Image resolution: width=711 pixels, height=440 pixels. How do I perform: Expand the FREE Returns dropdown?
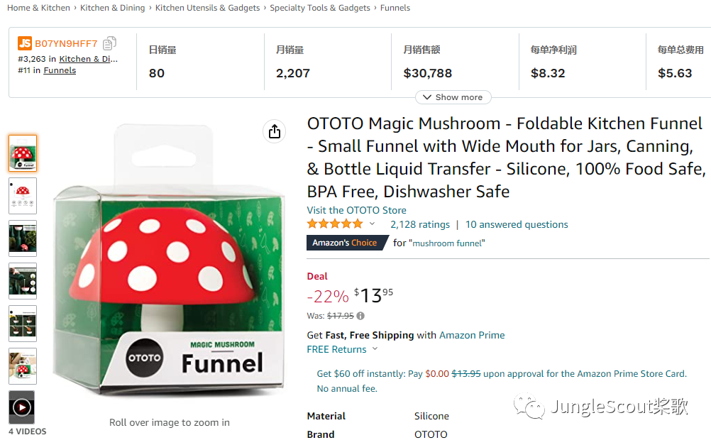(x=375, y=349)
